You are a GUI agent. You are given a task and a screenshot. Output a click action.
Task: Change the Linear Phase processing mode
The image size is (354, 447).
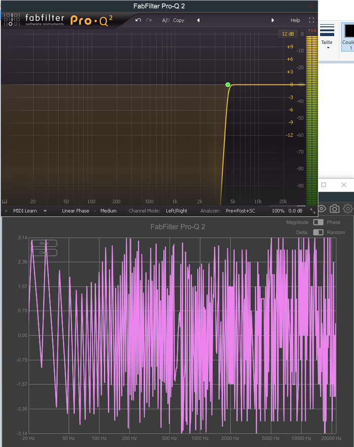pos(75,211)
